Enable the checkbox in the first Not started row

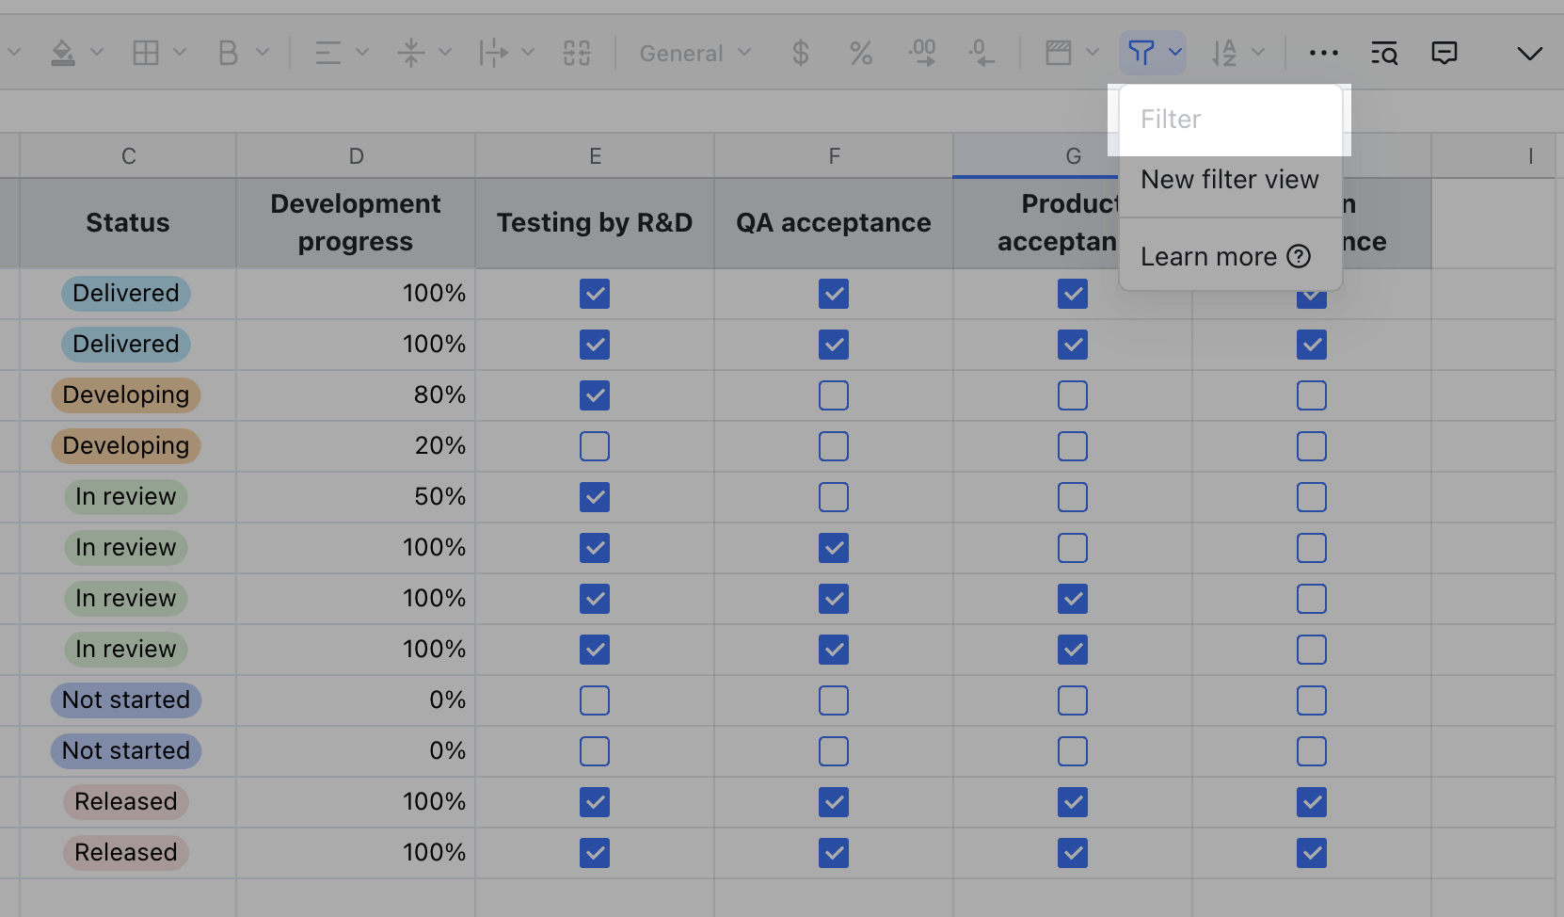coord(595,700)
